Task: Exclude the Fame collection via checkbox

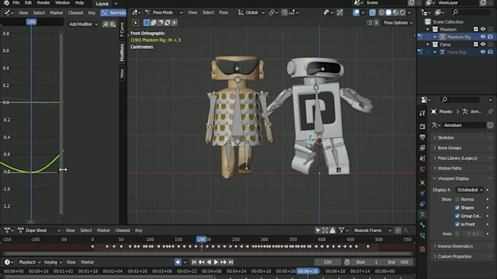Action: click(x=476, y=45)
